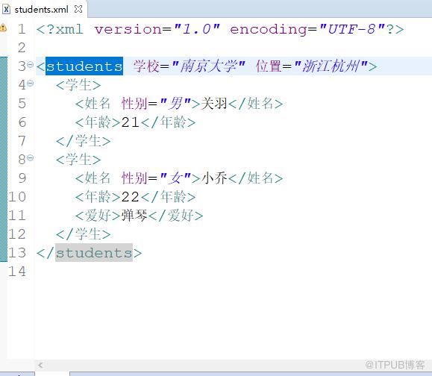Click the "1.0" version value

[x=196, y=29]
